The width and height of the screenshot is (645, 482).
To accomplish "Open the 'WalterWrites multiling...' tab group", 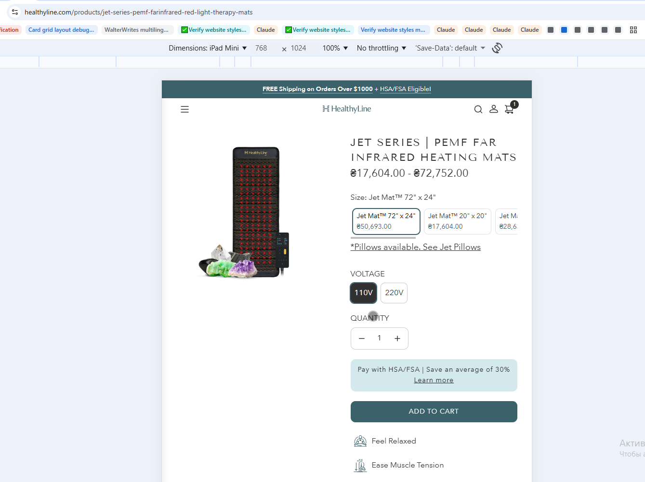I will point(136,30).
